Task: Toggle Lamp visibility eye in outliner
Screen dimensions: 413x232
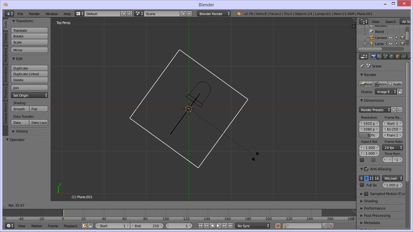Action: coord(391,43)
